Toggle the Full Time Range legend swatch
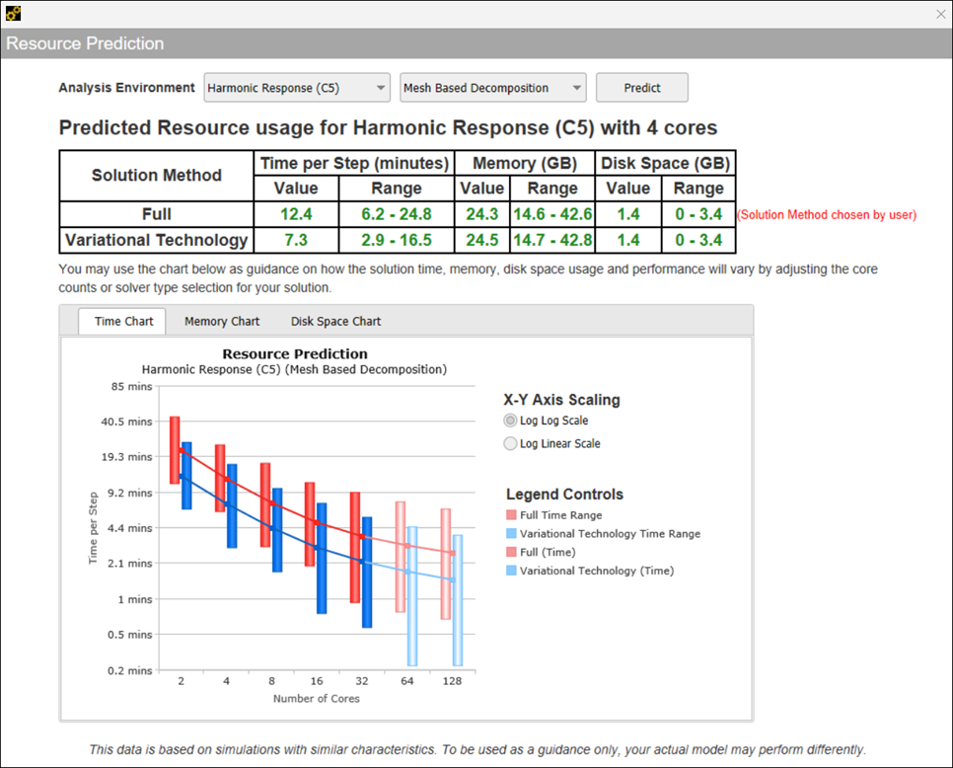This screenshot has height=768, width=953. [x=511, y=515]
